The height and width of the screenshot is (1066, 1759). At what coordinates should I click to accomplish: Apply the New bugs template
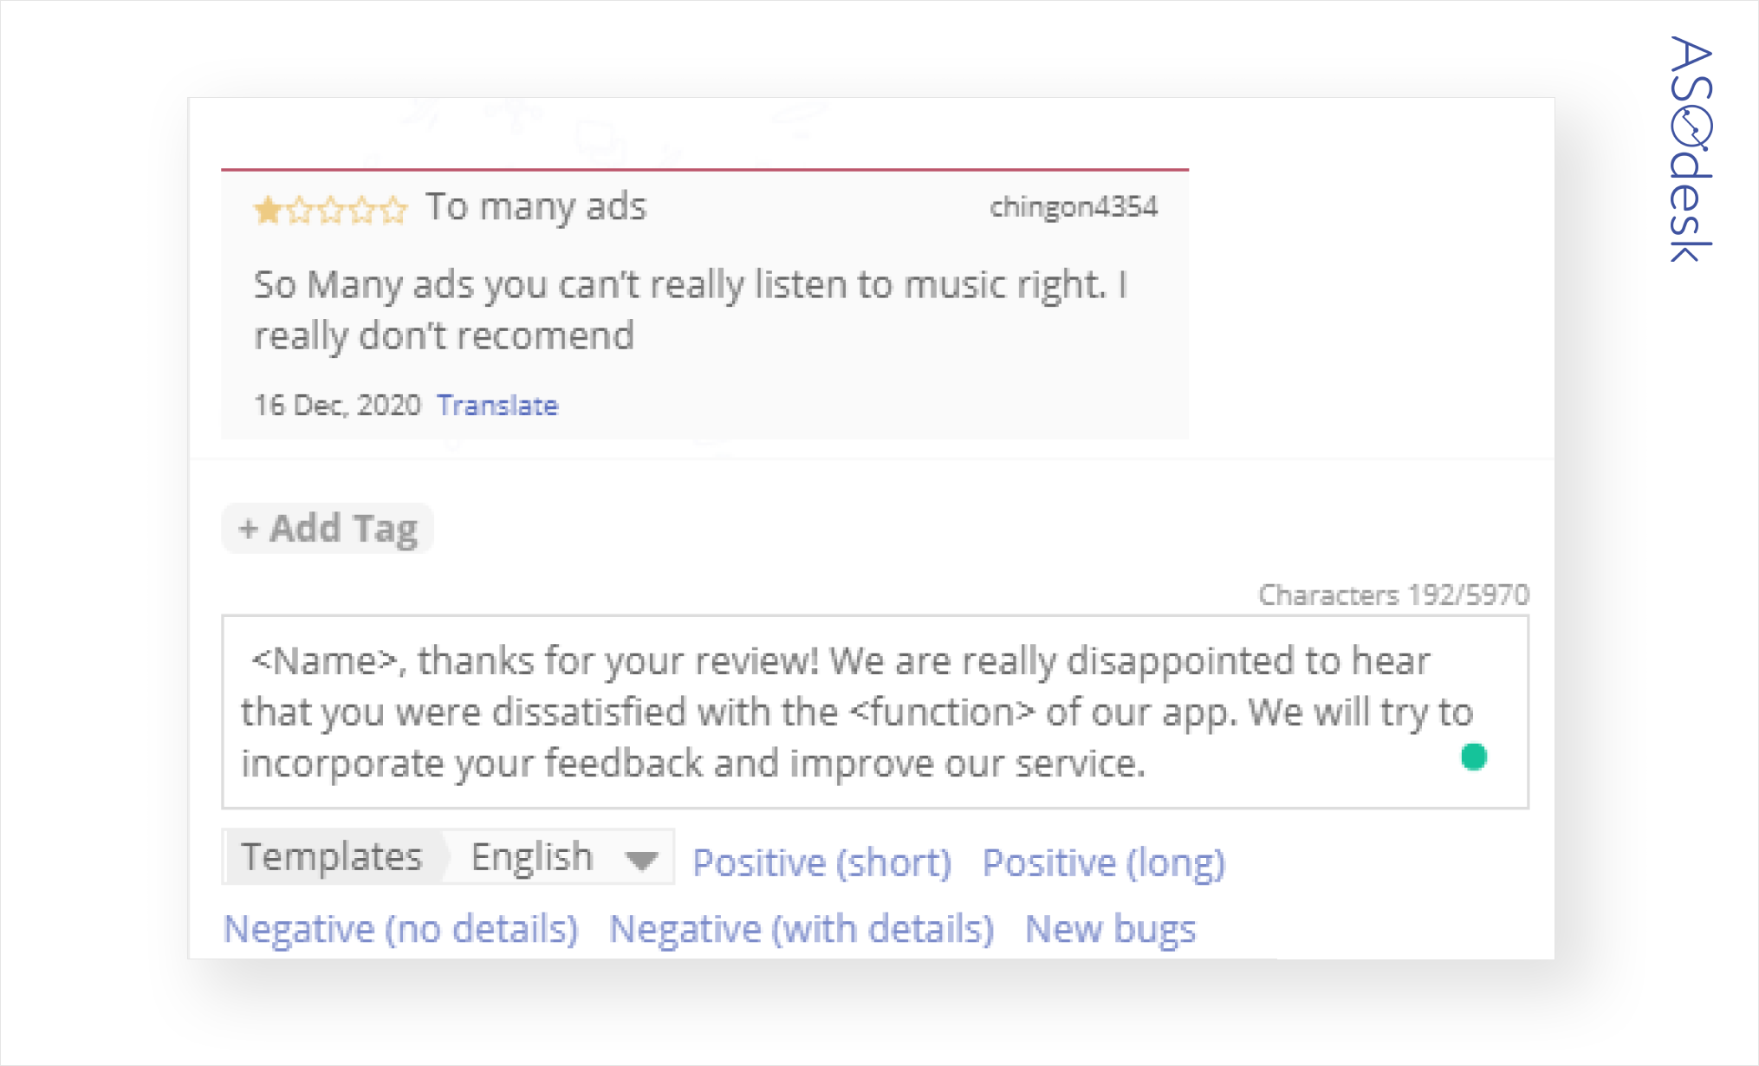pyautogui.click(x=1110, y=928)
